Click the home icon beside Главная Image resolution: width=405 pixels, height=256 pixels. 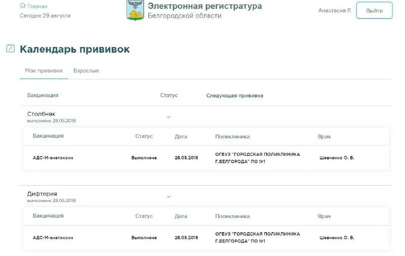coord(22,6)
